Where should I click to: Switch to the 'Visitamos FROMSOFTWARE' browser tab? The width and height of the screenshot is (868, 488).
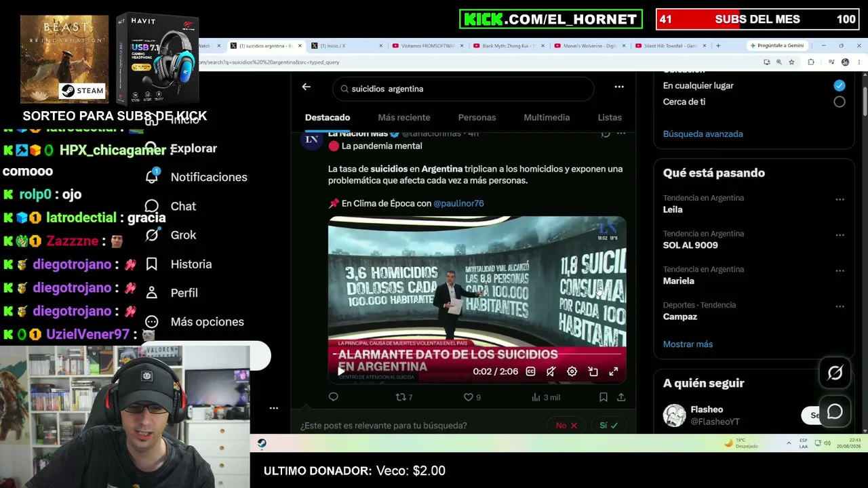(x=427, y=45)
